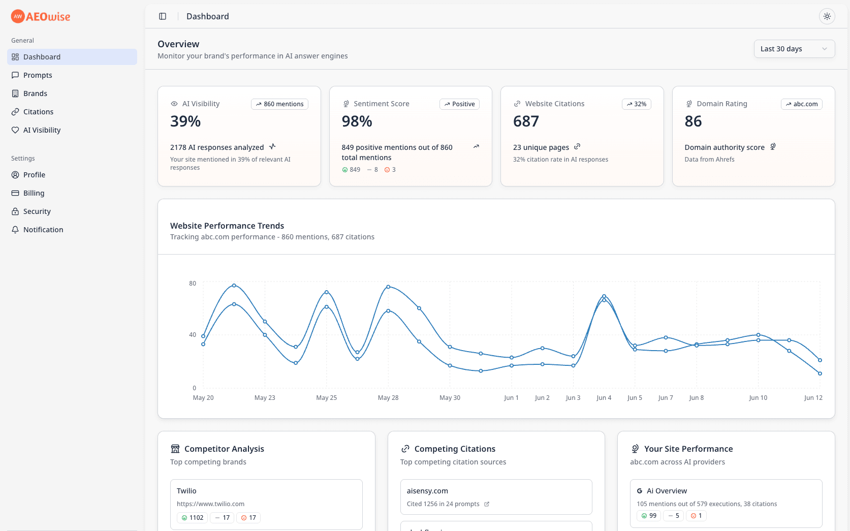The image size is (850, 531).
Task: Click the abc.com badge on Domain Rating
Action: point(801,104)
